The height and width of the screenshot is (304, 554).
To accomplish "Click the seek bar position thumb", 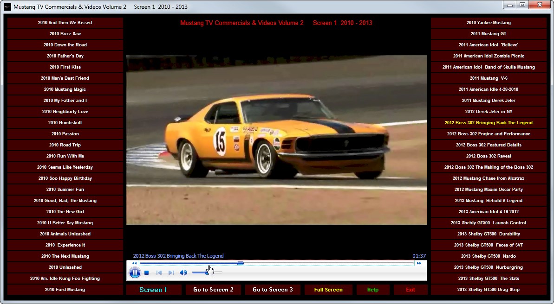I will (240, 263).
